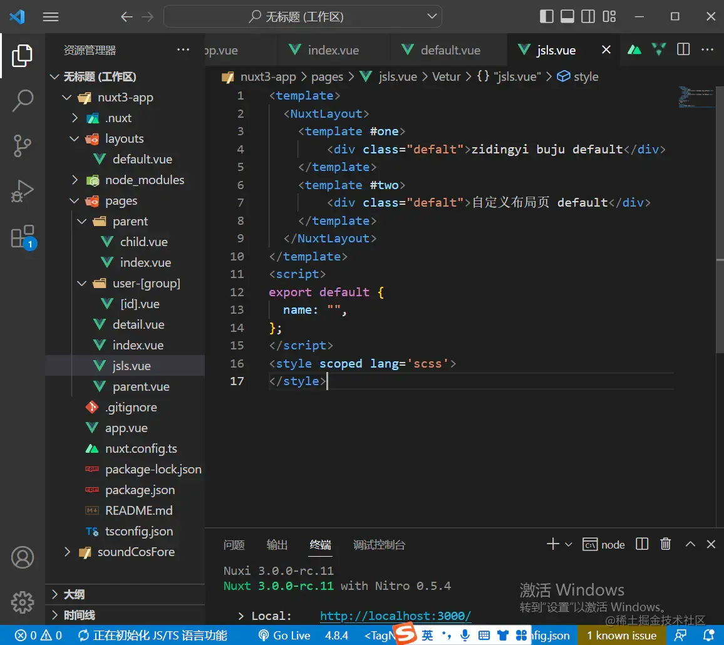Switch to the Output panel tab
Viewport: 724px width, 645px height.
277,545
